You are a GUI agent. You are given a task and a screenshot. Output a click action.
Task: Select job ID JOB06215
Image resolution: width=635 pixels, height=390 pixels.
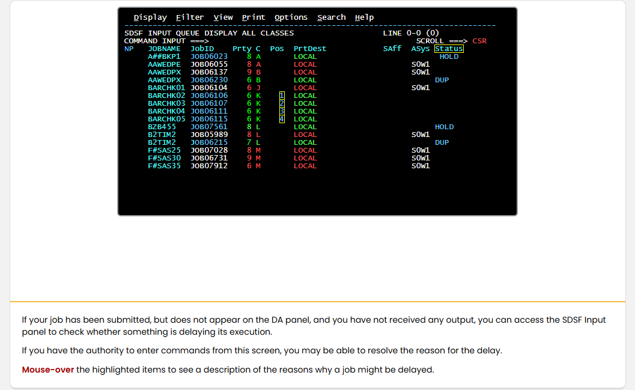[209, 142]
